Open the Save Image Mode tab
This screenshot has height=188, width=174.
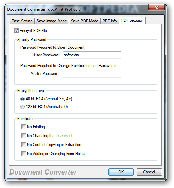(x=52, y=21)
